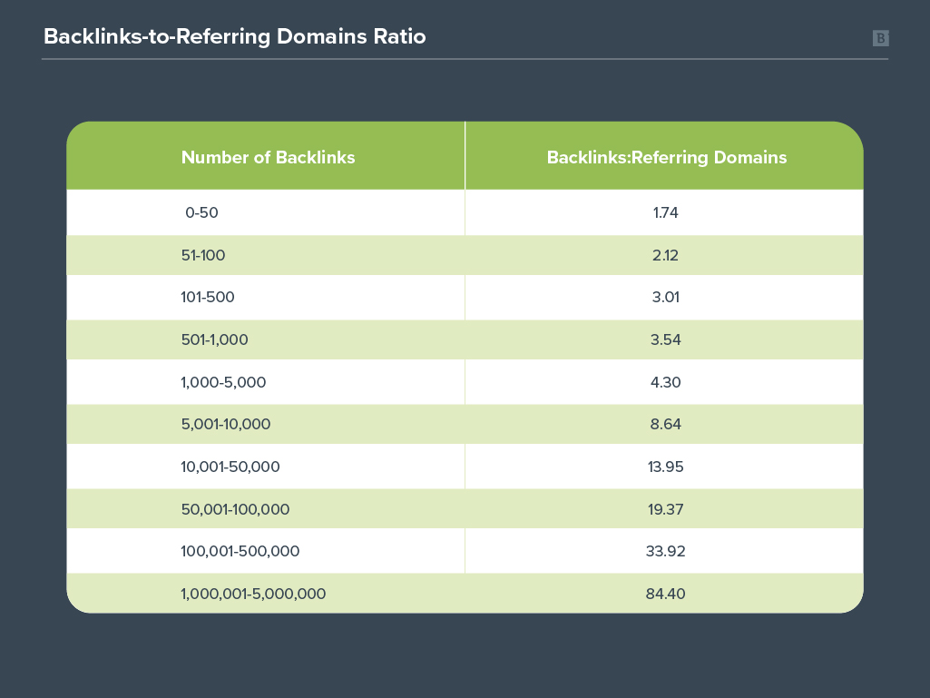Click the 101-500 backlinks range cell
Viewport: 930px width, 698px height.
click(208, 298)
